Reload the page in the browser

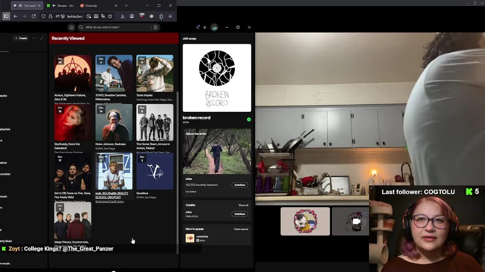click(x=34, y=16)
